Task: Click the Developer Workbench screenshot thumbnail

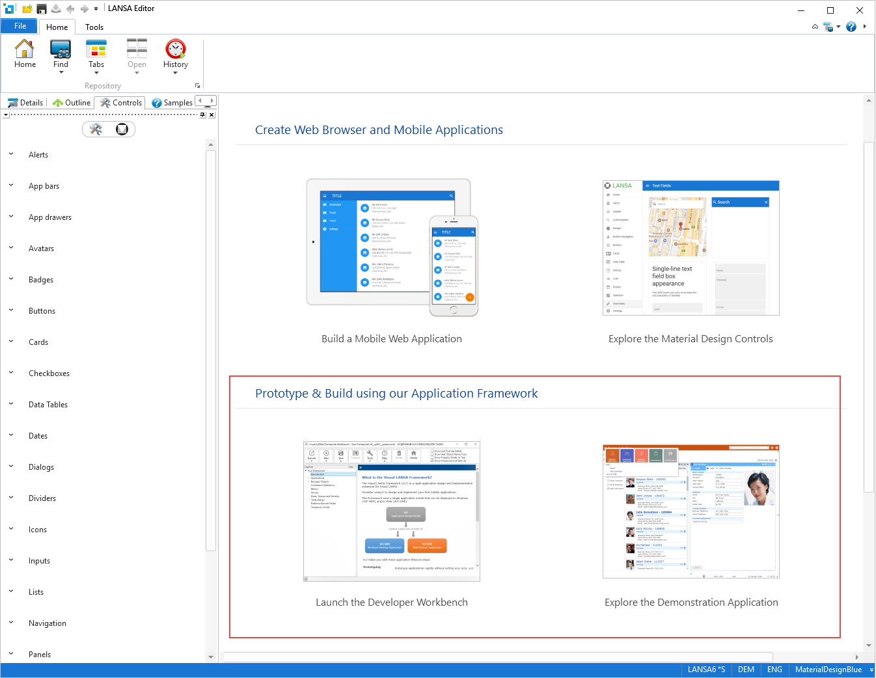Action: coord(392,511)
